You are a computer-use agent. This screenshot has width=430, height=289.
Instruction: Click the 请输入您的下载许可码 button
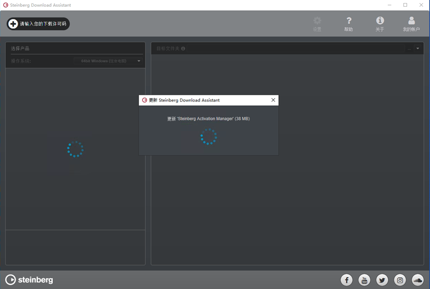(38, 24)
